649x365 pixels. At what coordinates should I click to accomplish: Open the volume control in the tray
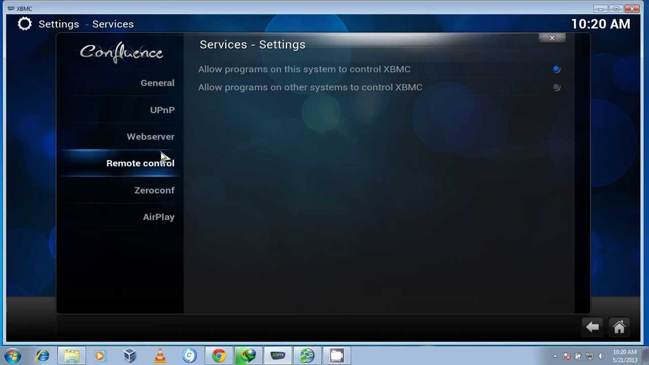click(601, 356)
